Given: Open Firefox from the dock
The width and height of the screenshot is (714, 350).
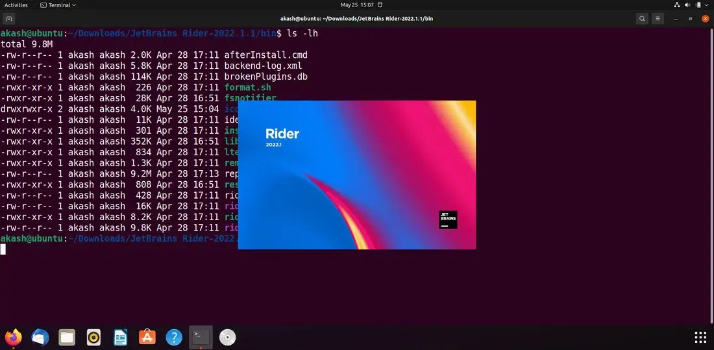Looking at the screenshot, I should point(13,337).
